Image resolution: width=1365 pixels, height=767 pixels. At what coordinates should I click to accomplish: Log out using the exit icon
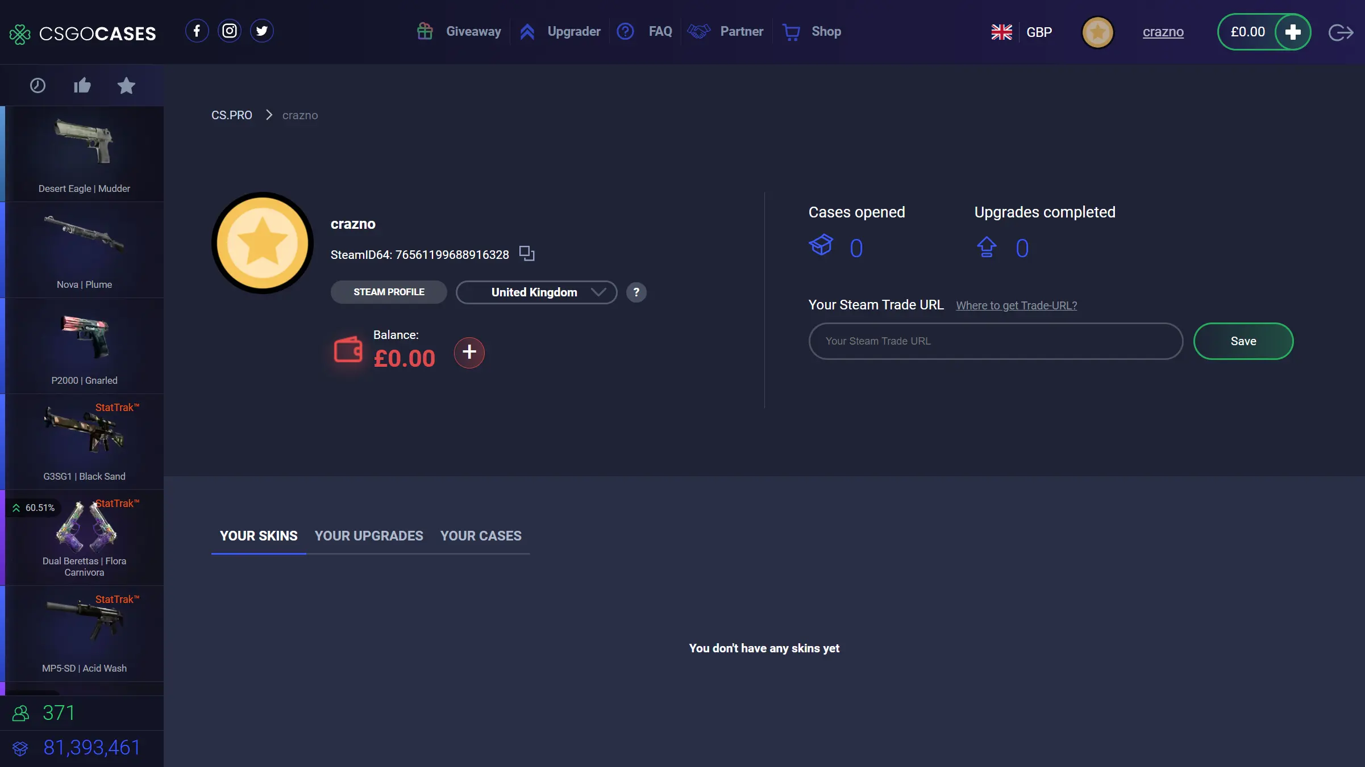pos(1341,32)
